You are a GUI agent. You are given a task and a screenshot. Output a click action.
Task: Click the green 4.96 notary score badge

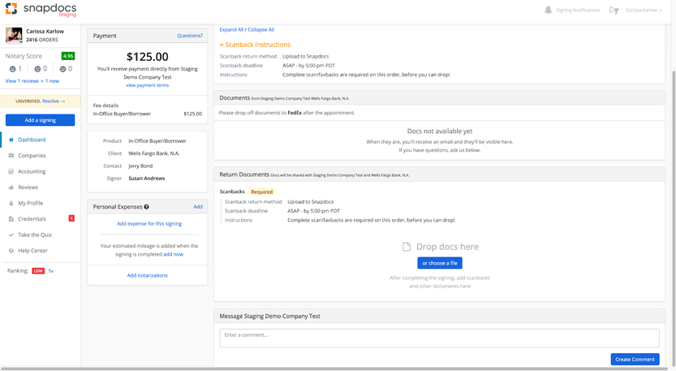tap(68, 56)
